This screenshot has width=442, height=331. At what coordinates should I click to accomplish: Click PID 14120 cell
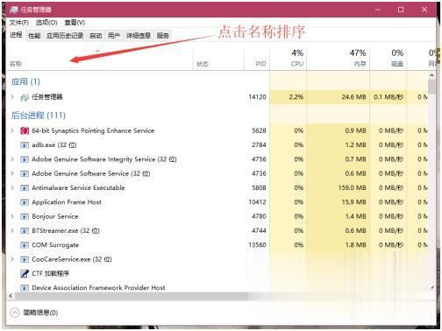click(257, 97)
